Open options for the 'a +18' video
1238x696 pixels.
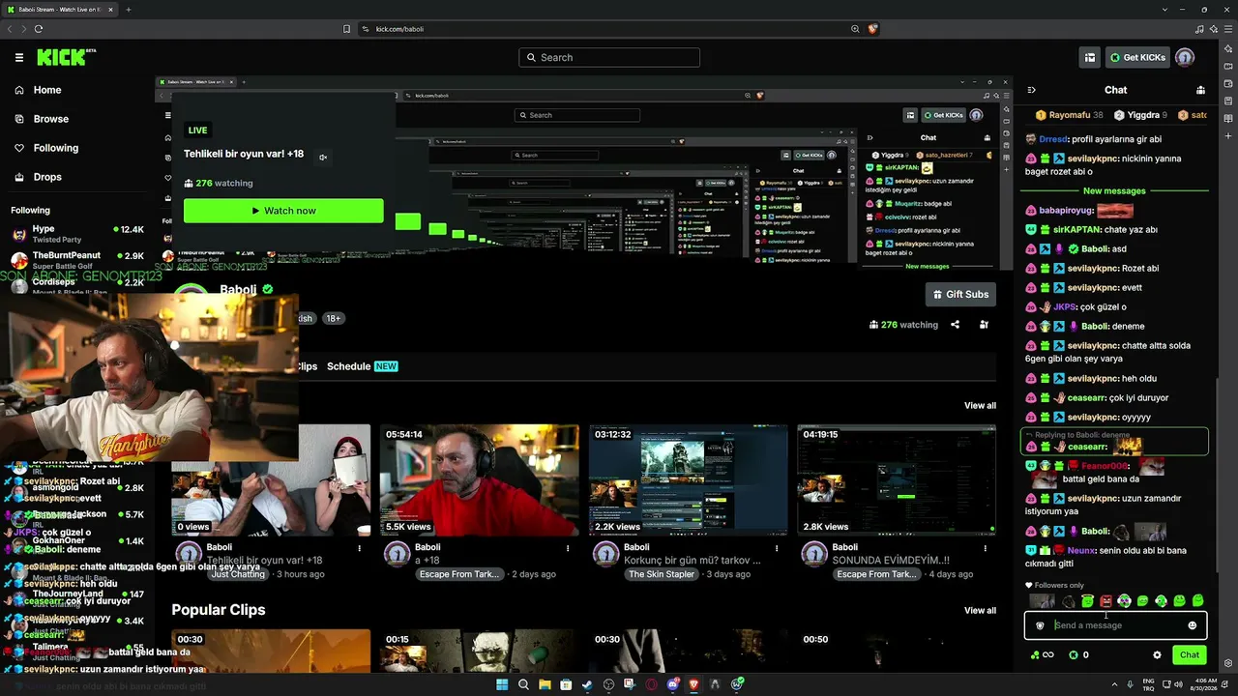coord(568,548)
